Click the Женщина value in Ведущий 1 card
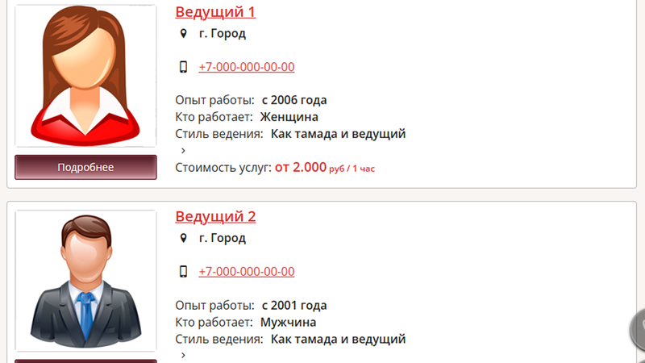 pyautogui.click(x=289, y=117)
